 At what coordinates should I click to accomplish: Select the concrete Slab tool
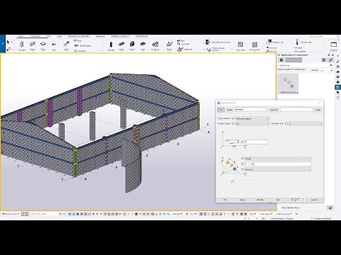[x=143, y=46]
